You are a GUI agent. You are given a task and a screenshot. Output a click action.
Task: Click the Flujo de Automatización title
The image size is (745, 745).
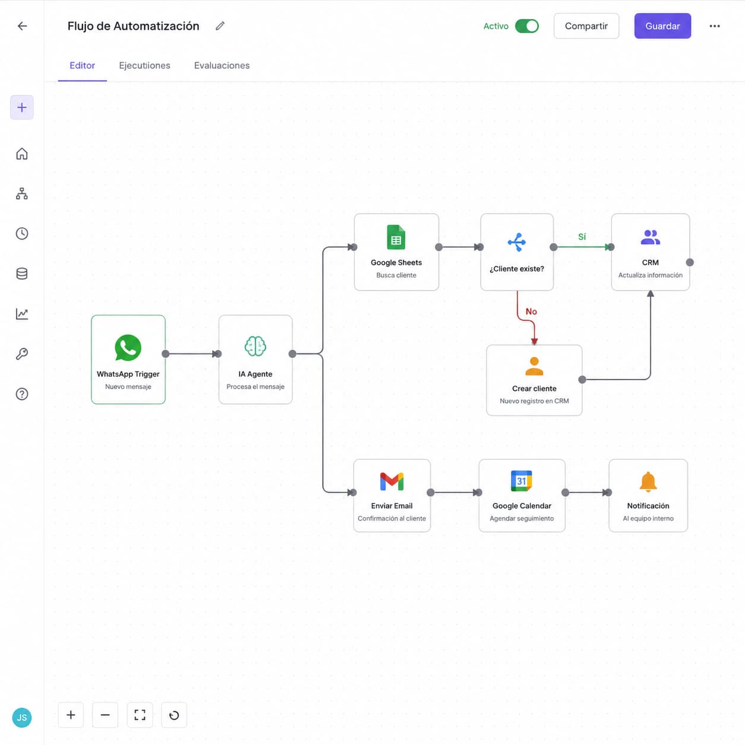[x=133, y=26]
